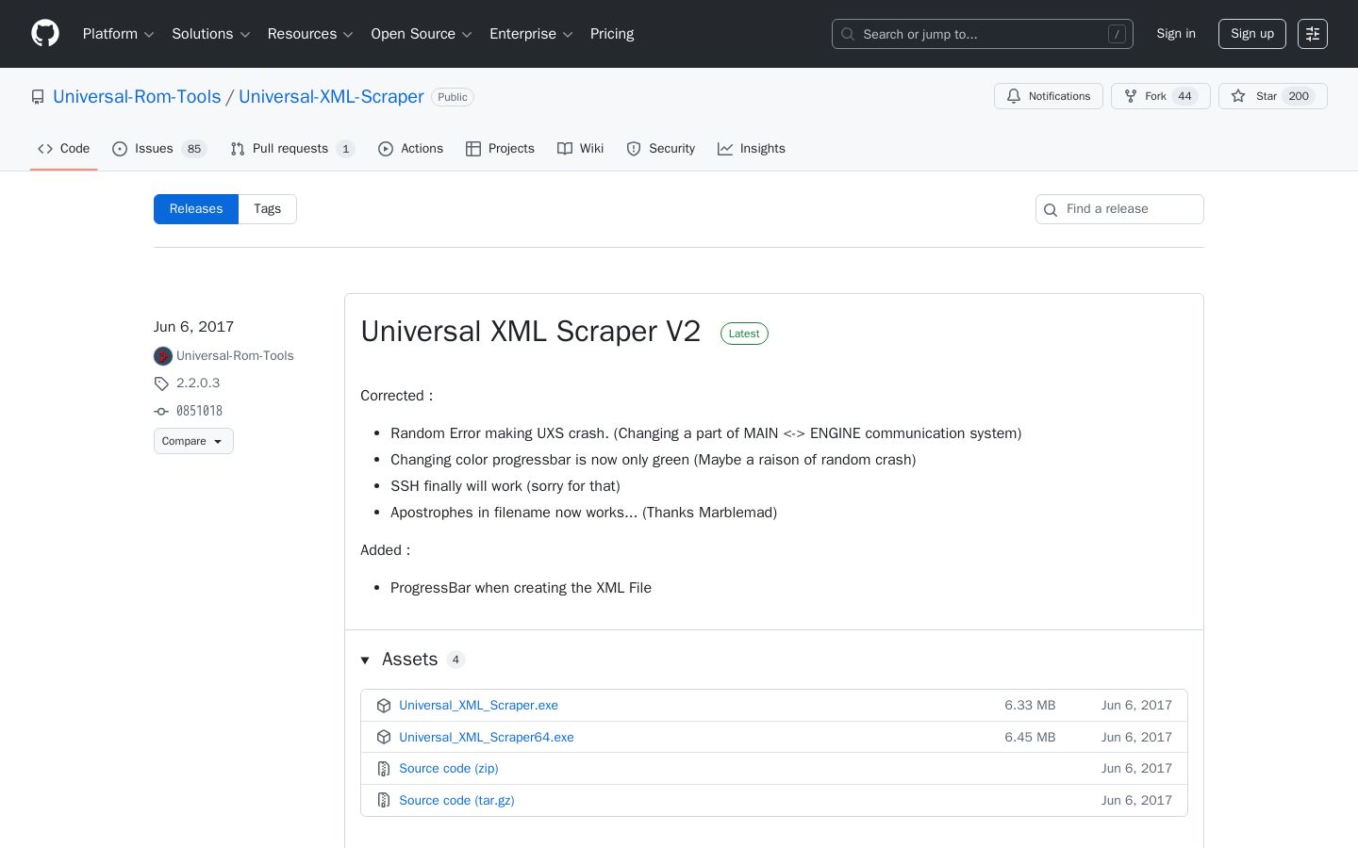
Task: Click the star count 200
Action: pos(1299,96)
